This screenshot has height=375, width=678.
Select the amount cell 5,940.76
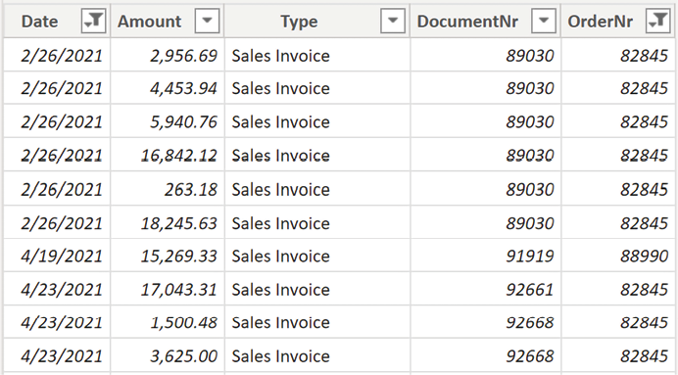(x=168, y=121)
